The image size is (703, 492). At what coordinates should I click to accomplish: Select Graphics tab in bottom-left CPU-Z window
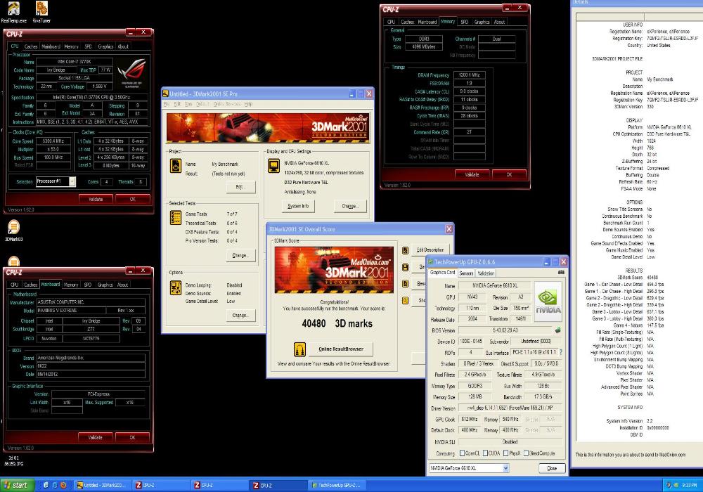105,285
